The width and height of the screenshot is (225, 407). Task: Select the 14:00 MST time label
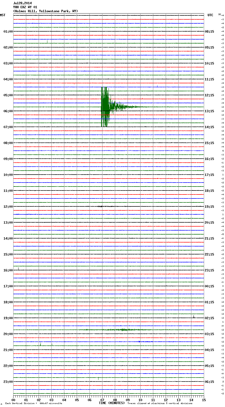(x=8, y=239)
